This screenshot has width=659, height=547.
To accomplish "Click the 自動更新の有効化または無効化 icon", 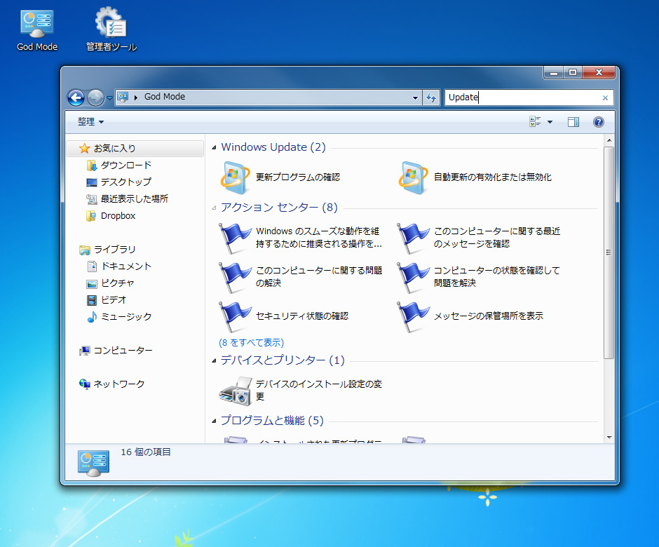I will coord(413,177).
